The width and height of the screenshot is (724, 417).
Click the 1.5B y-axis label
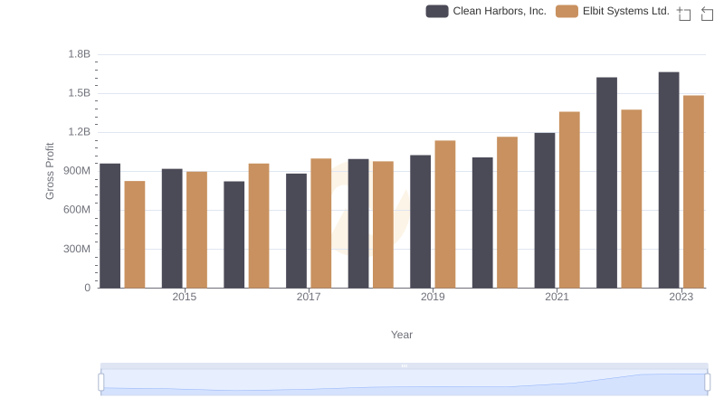pyautogui.click(x=80, y=93)
